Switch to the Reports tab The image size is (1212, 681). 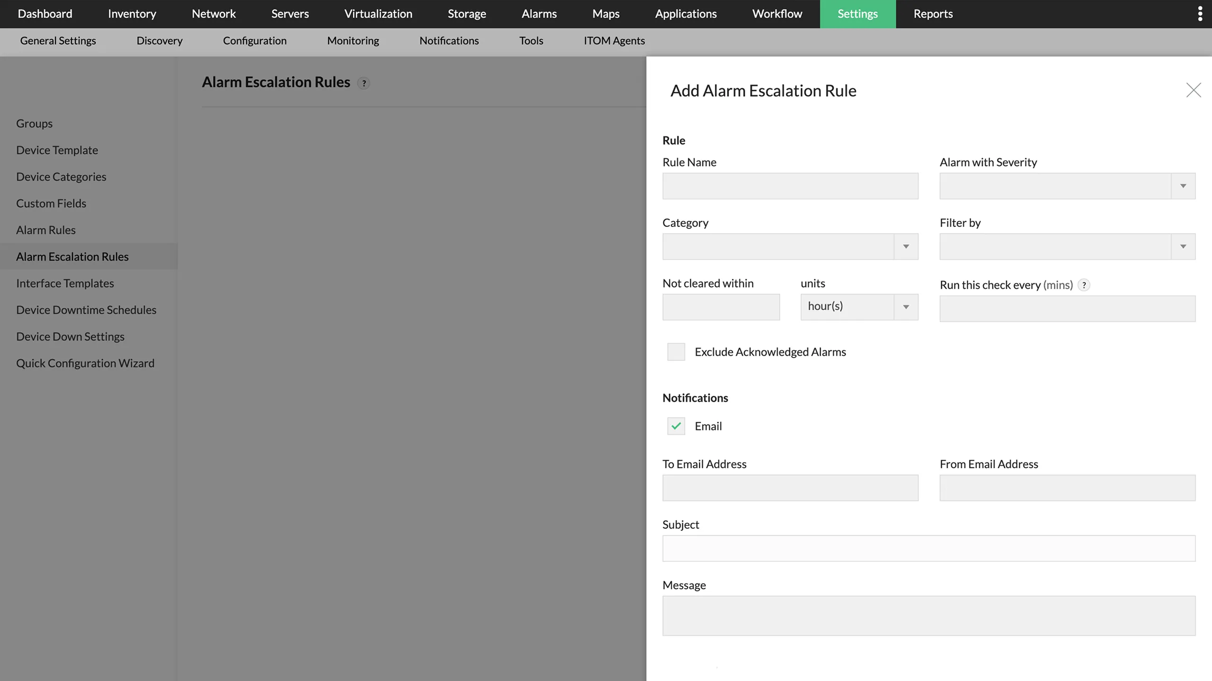933,14
